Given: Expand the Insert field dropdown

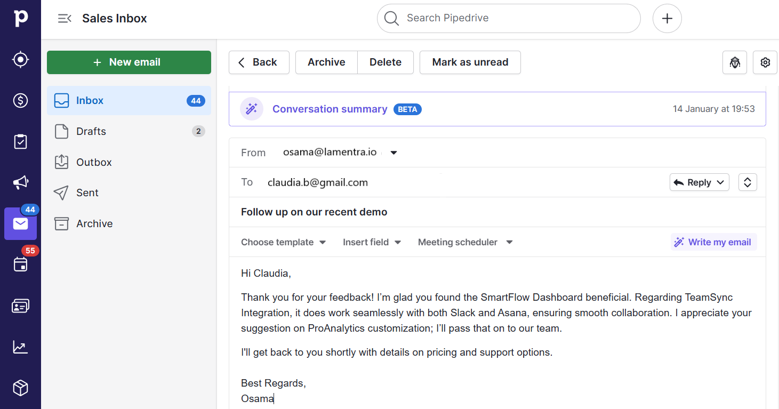Looking at the screenshot, I should click(x=372, y=242).
